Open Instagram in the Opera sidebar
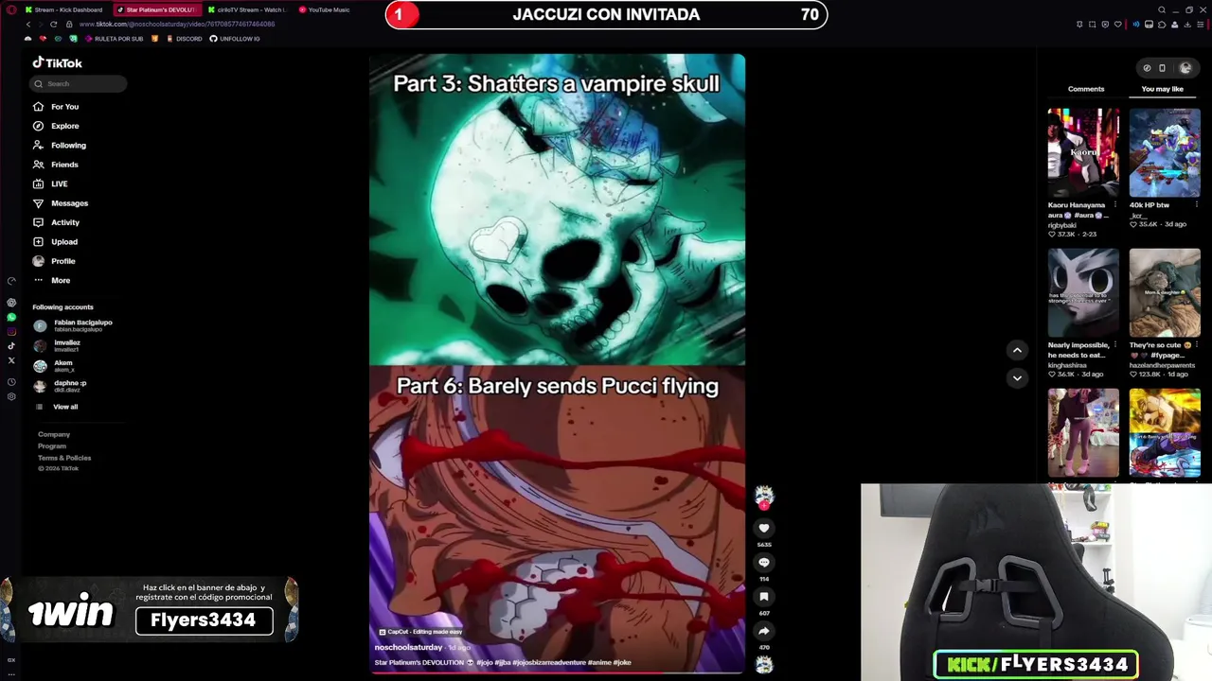The width and height of the screenshot is (1212, 681). coord(11,332)
